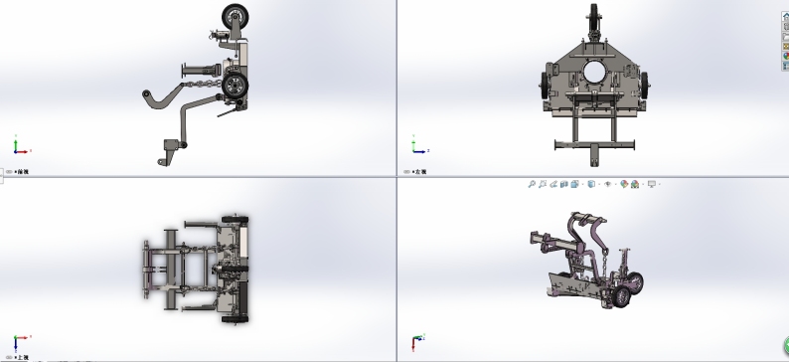Click the coordinate triad in front view
The height and width of the screenshot is (362, 789).
[21, 145]
